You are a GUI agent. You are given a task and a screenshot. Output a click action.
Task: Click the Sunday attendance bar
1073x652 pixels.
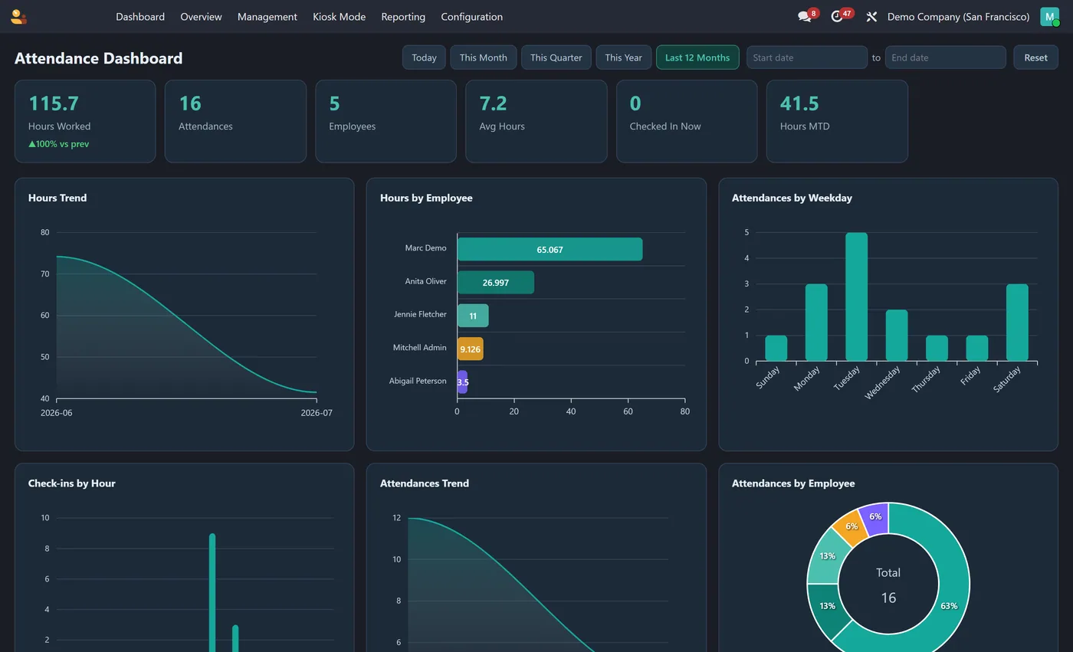[x=776, y=348]
